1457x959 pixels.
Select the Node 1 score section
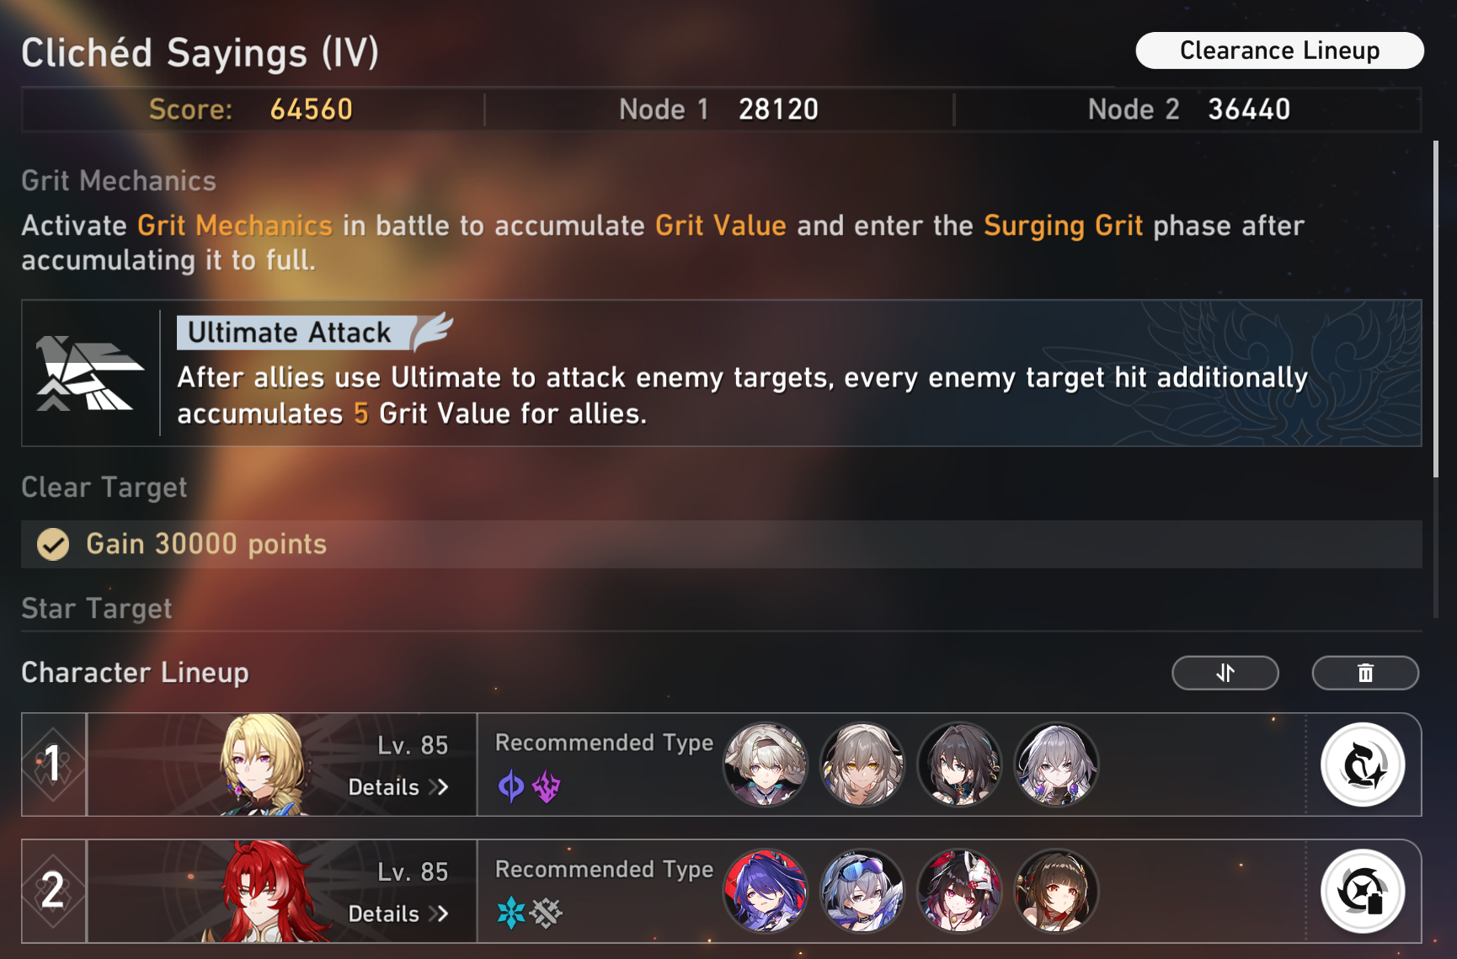coord(718,109)
